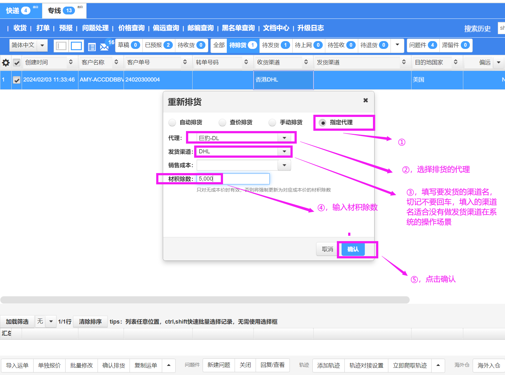Switch to the list view icon
Image resolution: width=505 pixels, height=375 pixels.
92,47
